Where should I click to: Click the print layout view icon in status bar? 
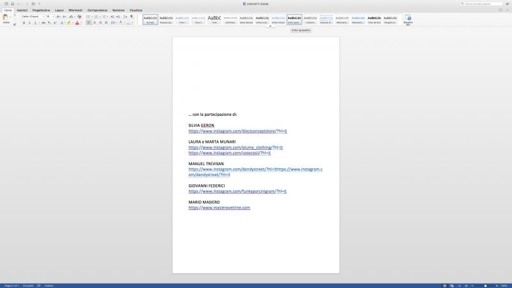pos(445,285)
